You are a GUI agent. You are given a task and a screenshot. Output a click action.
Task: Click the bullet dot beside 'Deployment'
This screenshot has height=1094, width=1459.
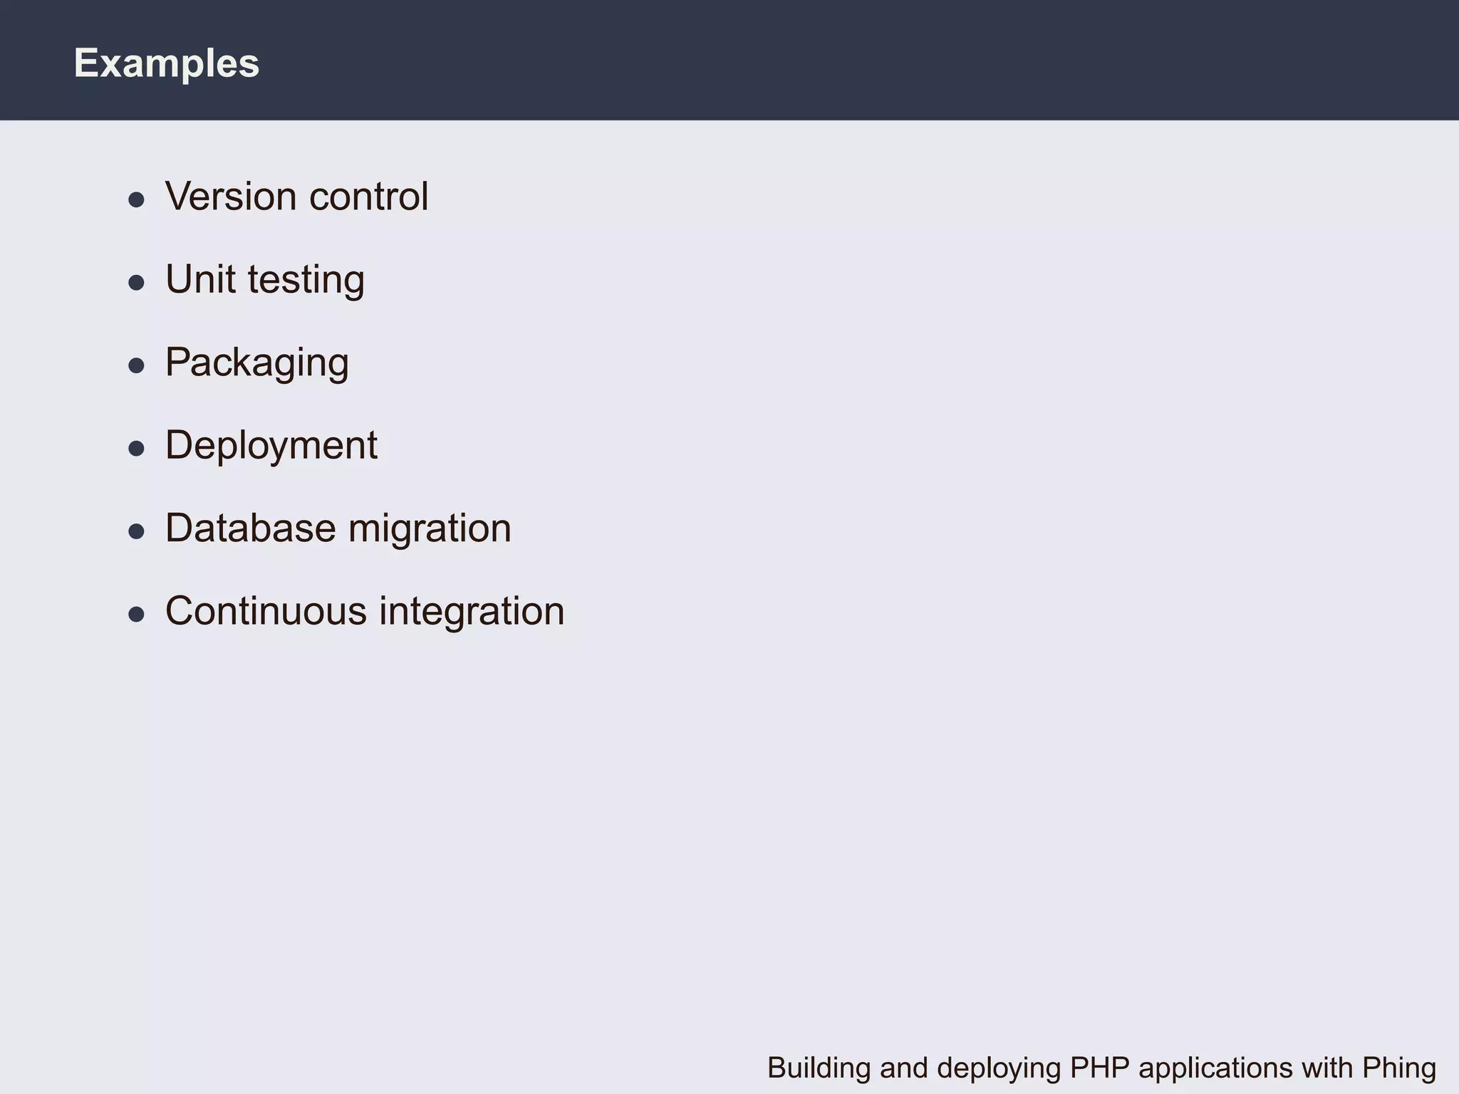tap(136, 449)
